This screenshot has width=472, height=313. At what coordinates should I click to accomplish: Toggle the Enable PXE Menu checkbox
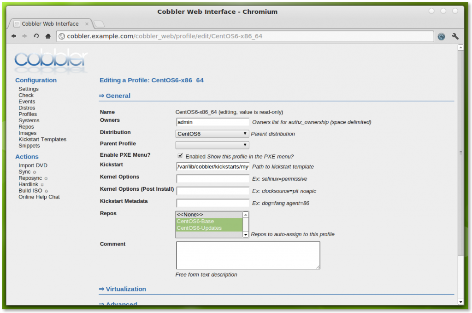point(180,156)
